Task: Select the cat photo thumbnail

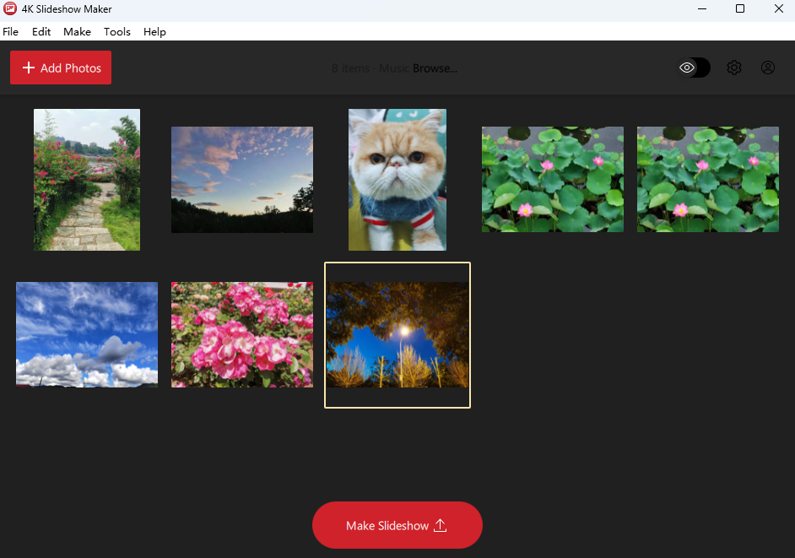Action: click(397, 179)
